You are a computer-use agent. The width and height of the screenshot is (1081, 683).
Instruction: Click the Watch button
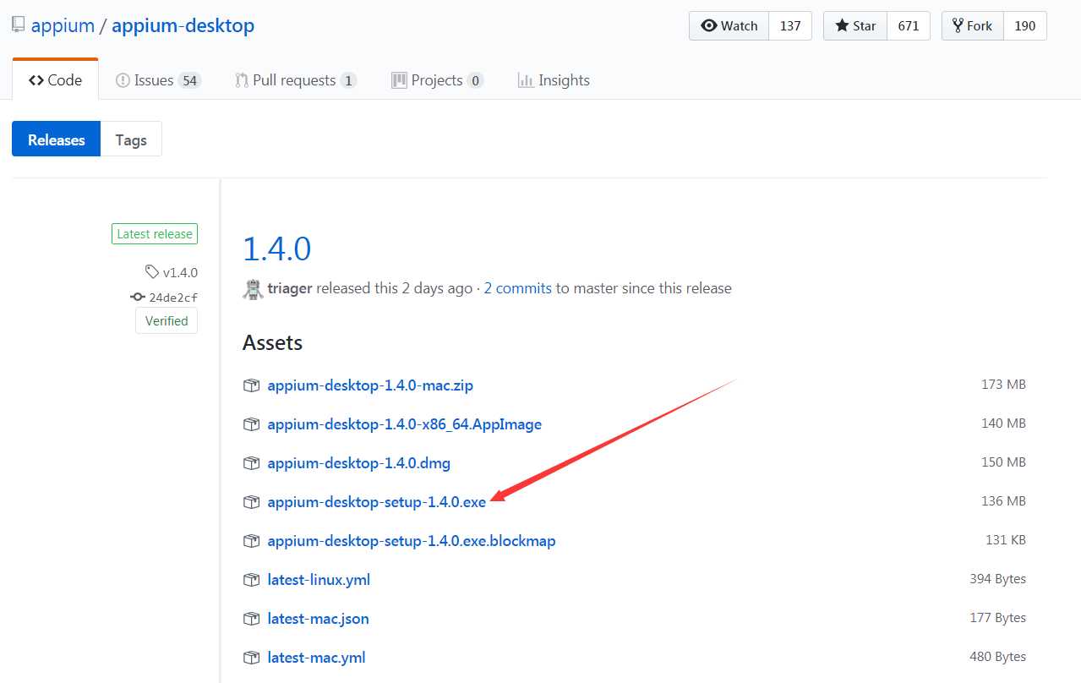point(729,25)
